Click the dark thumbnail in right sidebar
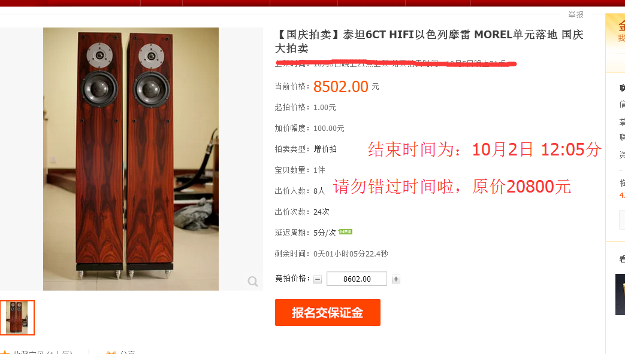Image resolution: width=625 pixels, height=354 pixels. [x=620, y=294]
